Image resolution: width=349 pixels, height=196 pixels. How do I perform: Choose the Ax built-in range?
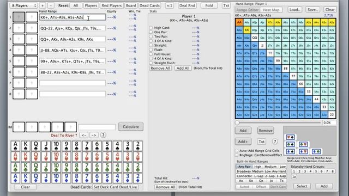coord(241,181)
